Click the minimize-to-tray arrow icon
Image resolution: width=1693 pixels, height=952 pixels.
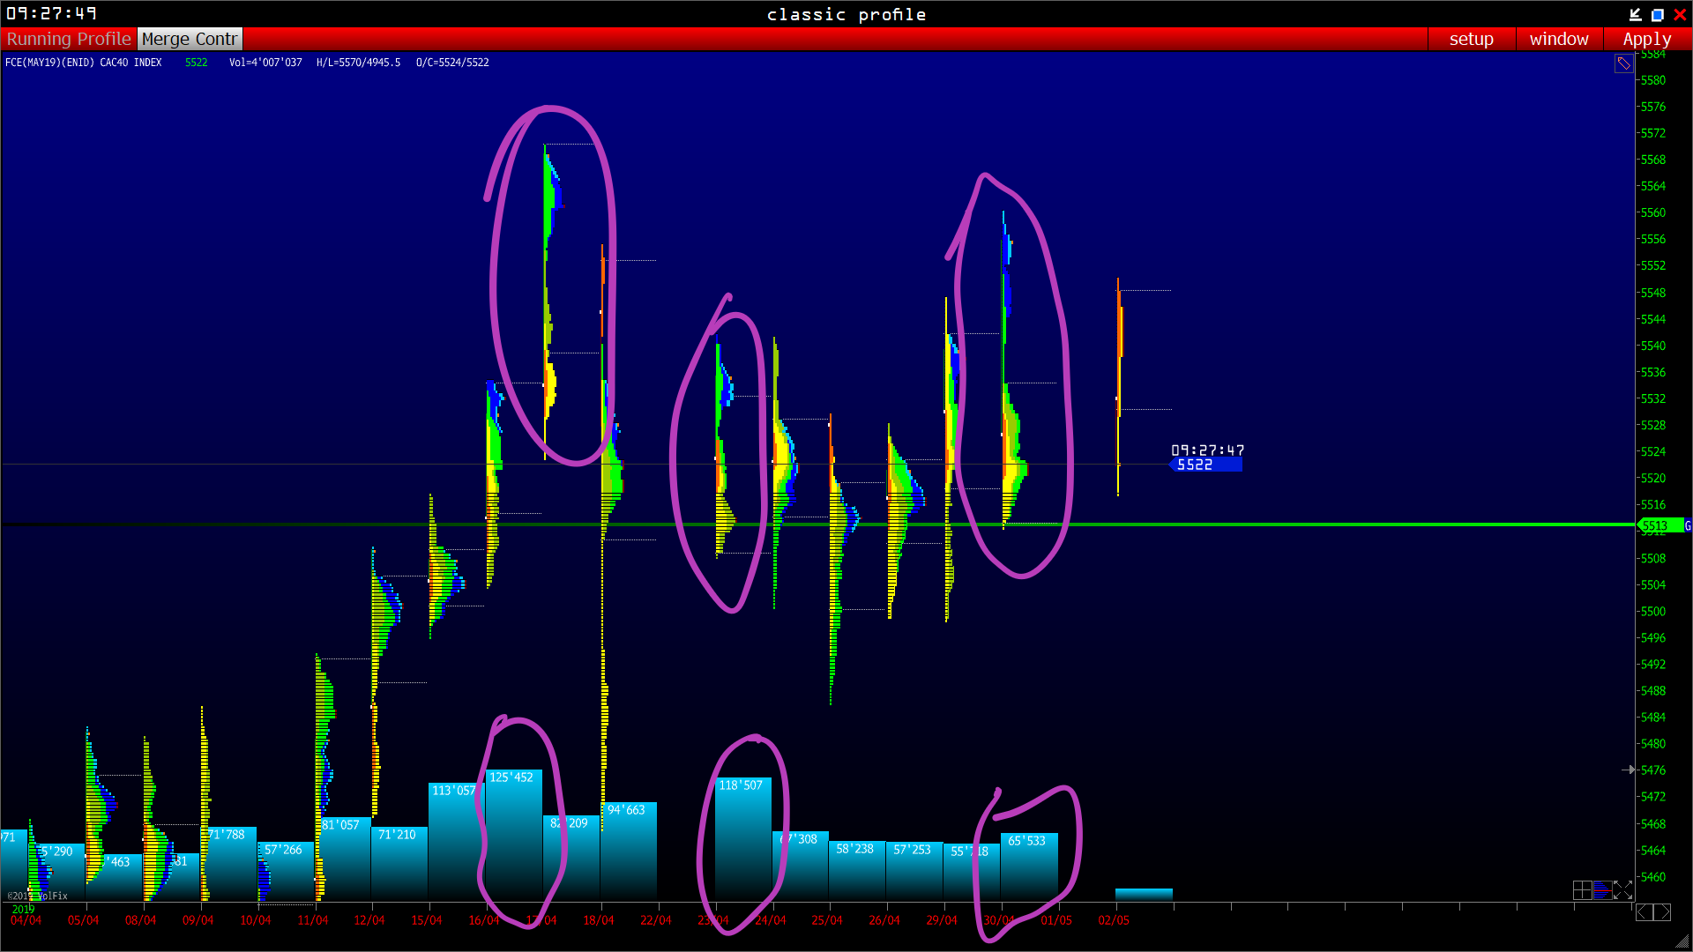[x=1635, y=14]
